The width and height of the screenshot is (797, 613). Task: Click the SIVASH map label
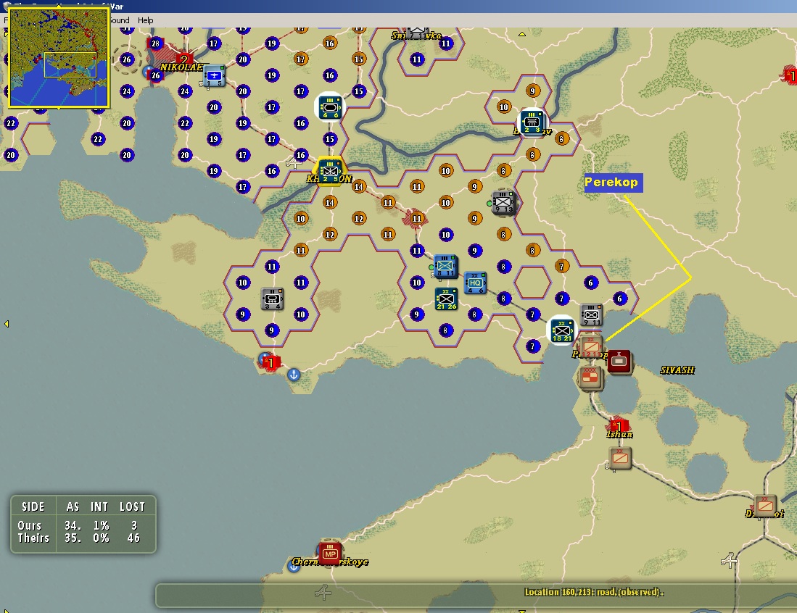[x=677, y=370]
